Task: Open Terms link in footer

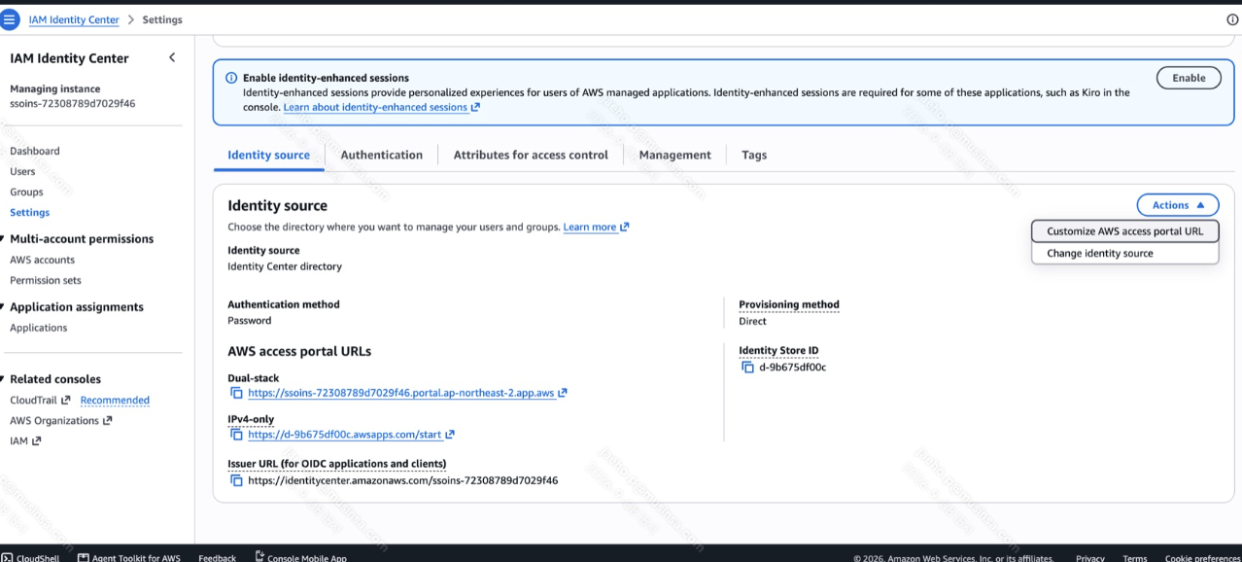Action: [x=1134, y=558]
